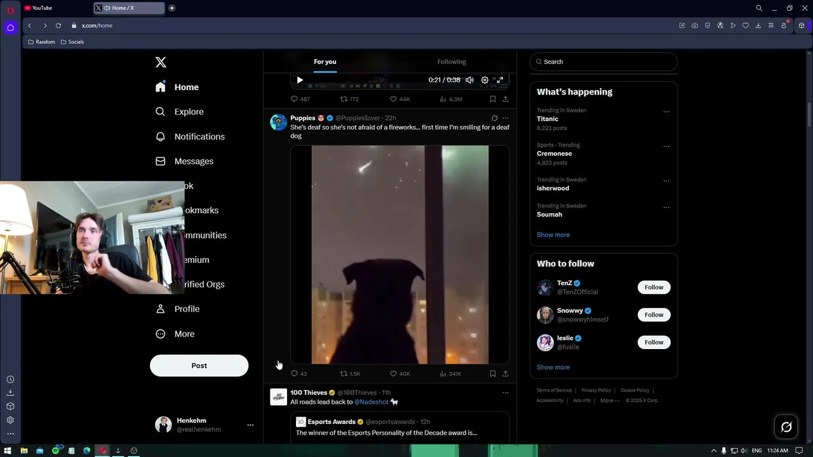Open a new browser tab
Screen dimensions: 813x457
(x=171, y=8)
